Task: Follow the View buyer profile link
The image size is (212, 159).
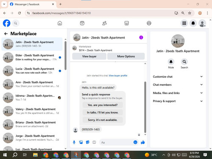Action: [118, 75]
